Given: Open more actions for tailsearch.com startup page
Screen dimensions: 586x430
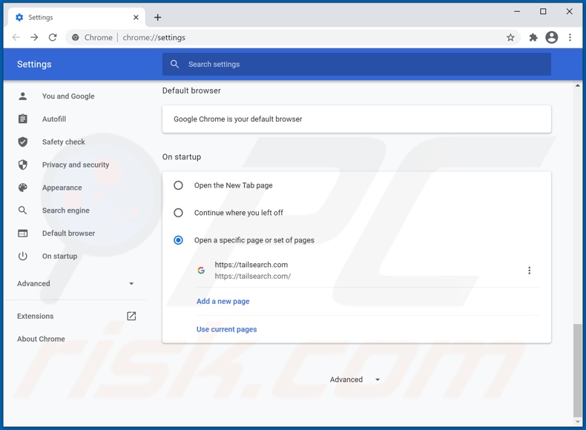Looking at the screenshot, I should 529,271.
